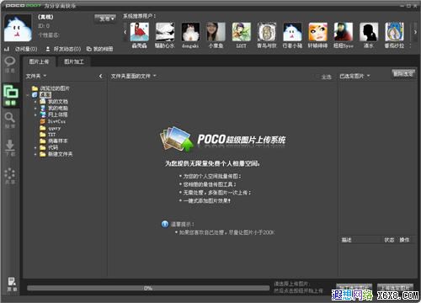
Task: Click the 我的文档 folder icon
Action: [43, 101]
